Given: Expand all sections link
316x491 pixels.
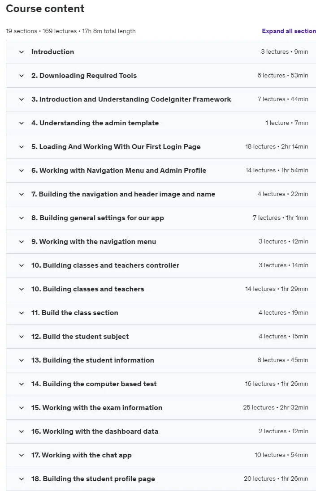Looking at the screenshot, I should 289,31.
